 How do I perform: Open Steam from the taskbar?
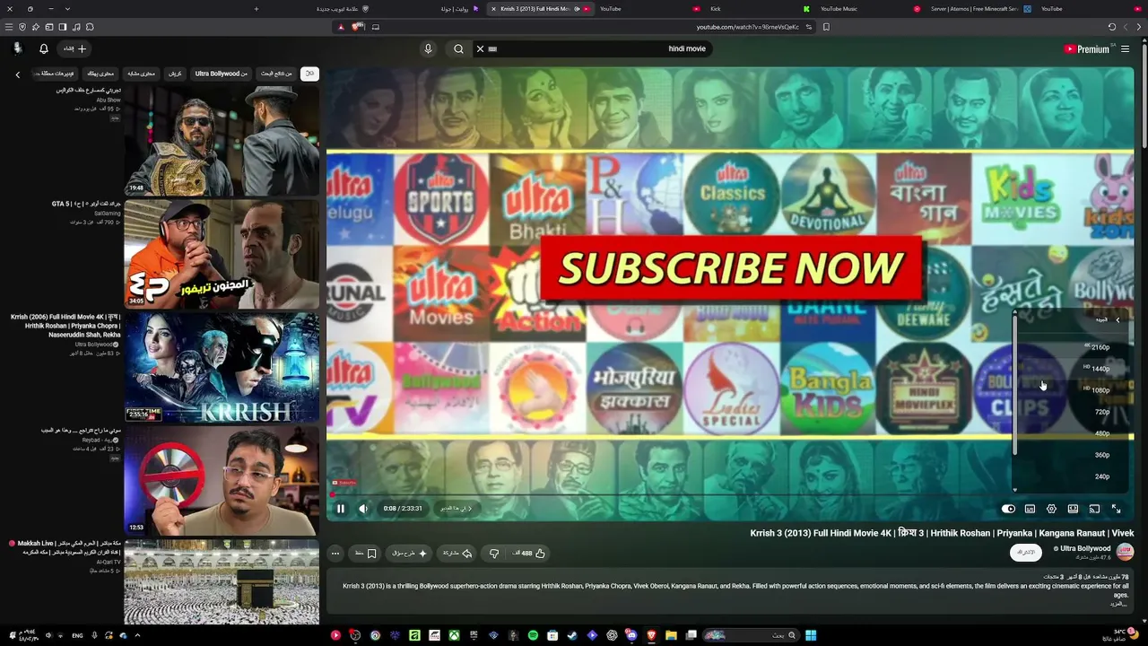(x=572, y=635)
